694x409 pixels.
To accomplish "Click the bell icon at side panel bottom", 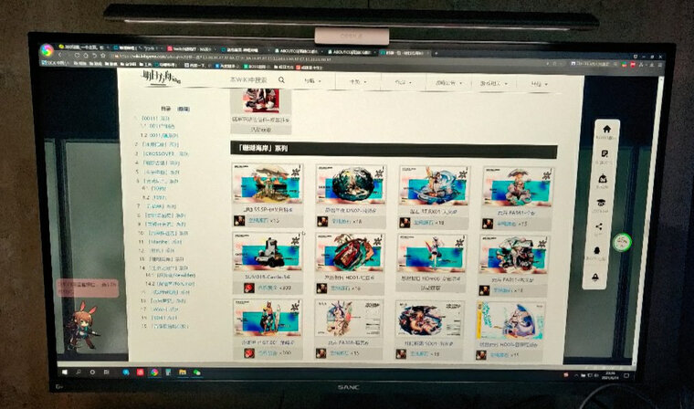I will (x=595, y=278).
